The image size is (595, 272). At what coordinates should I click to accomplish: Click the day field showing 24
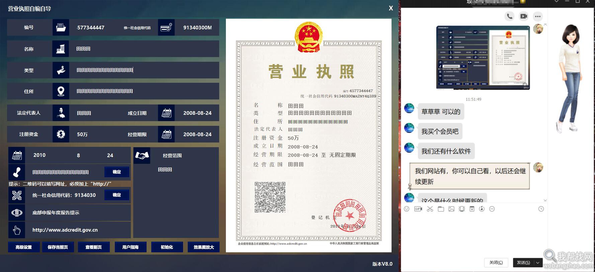click(110, 155)
